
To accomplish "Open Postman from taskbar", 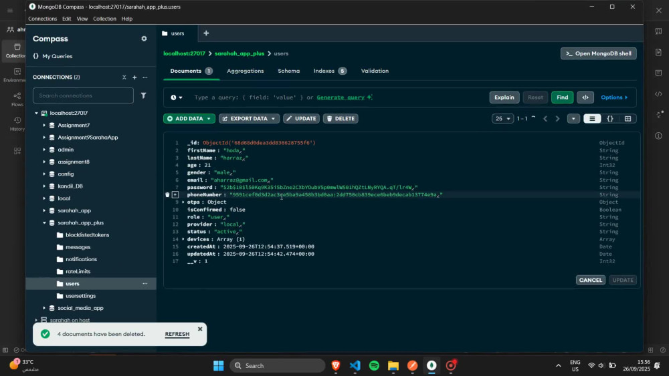I will pyautogui.click(x=413, y=365).
